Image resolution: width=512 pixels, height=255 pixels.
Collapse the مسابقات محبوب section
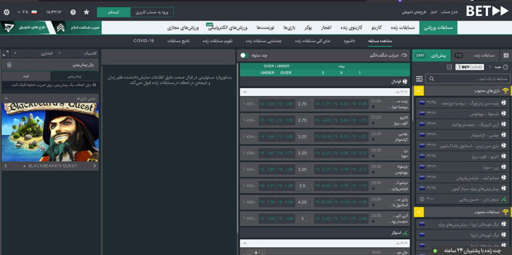[419, 212]
